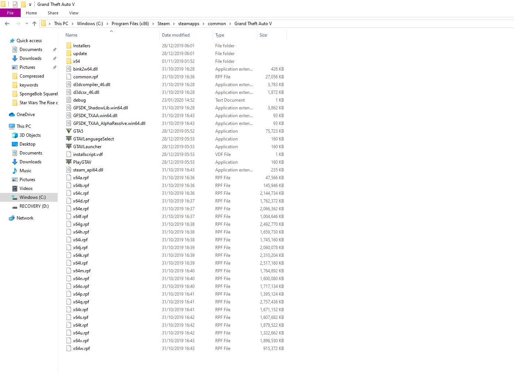This screenshot has height=374, width=514.
Task: Open recent locations dropdown beside forward arrow
Action: click(26, 23)
